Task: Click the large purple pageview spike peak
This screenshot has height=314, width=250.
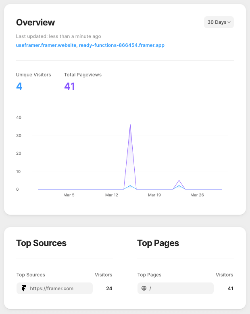Action: point(130,125)
